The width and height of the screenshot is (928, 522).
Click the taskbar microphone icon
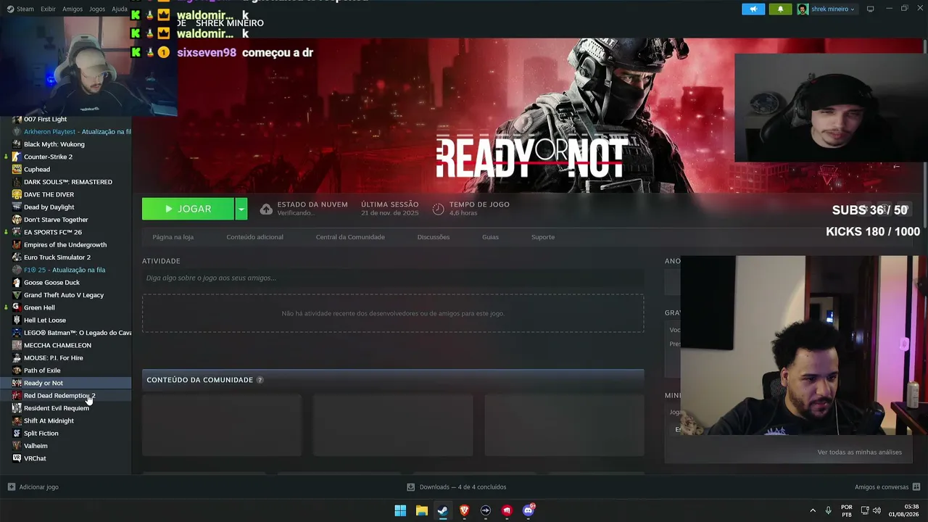tap(828, 510)
